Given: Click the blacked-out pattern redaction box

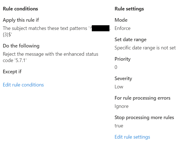Looking at the screenshot, I should (101, 28).
